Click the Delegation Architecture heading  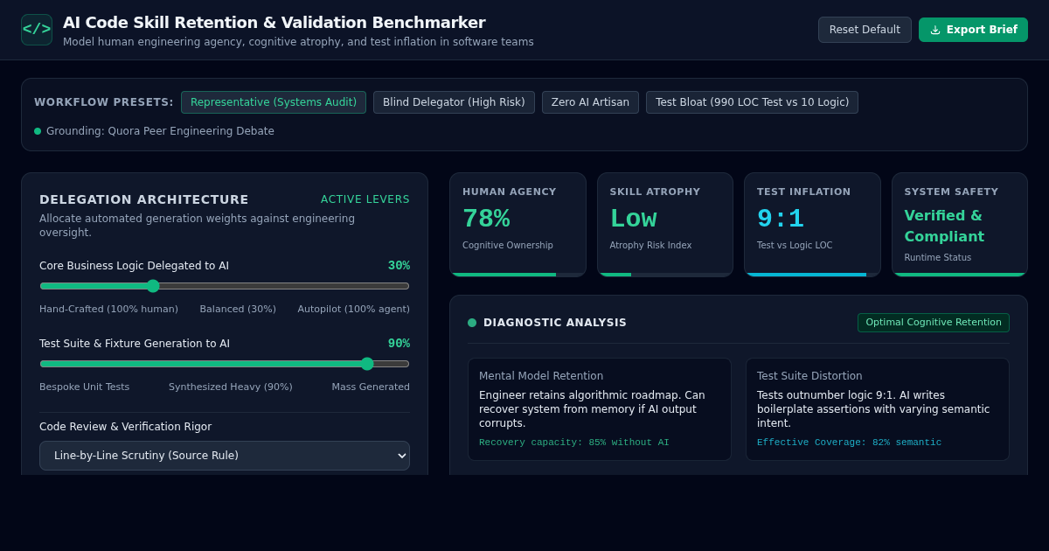(x=144, y=199)
